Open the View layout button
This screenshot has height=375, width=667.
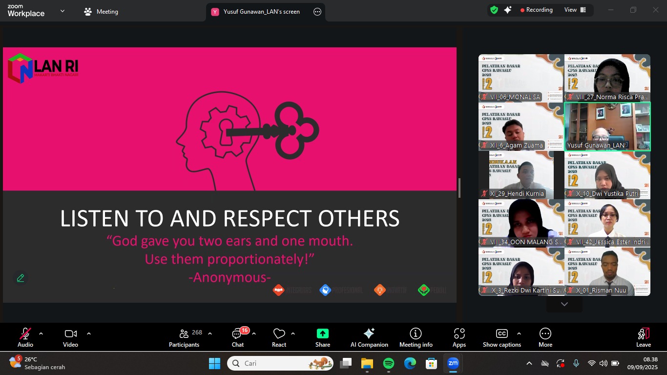(x=575, y=10)
